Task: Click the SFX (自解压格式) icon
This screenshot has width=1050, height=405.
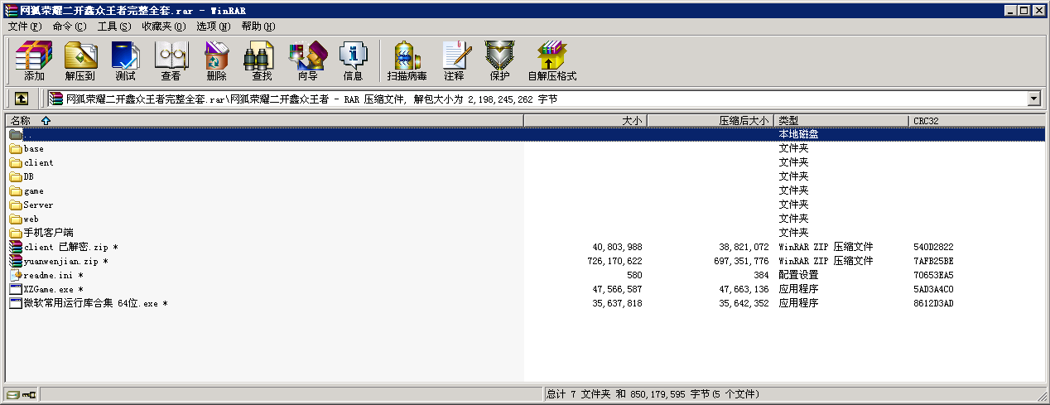Action: (x=551, y=60)
